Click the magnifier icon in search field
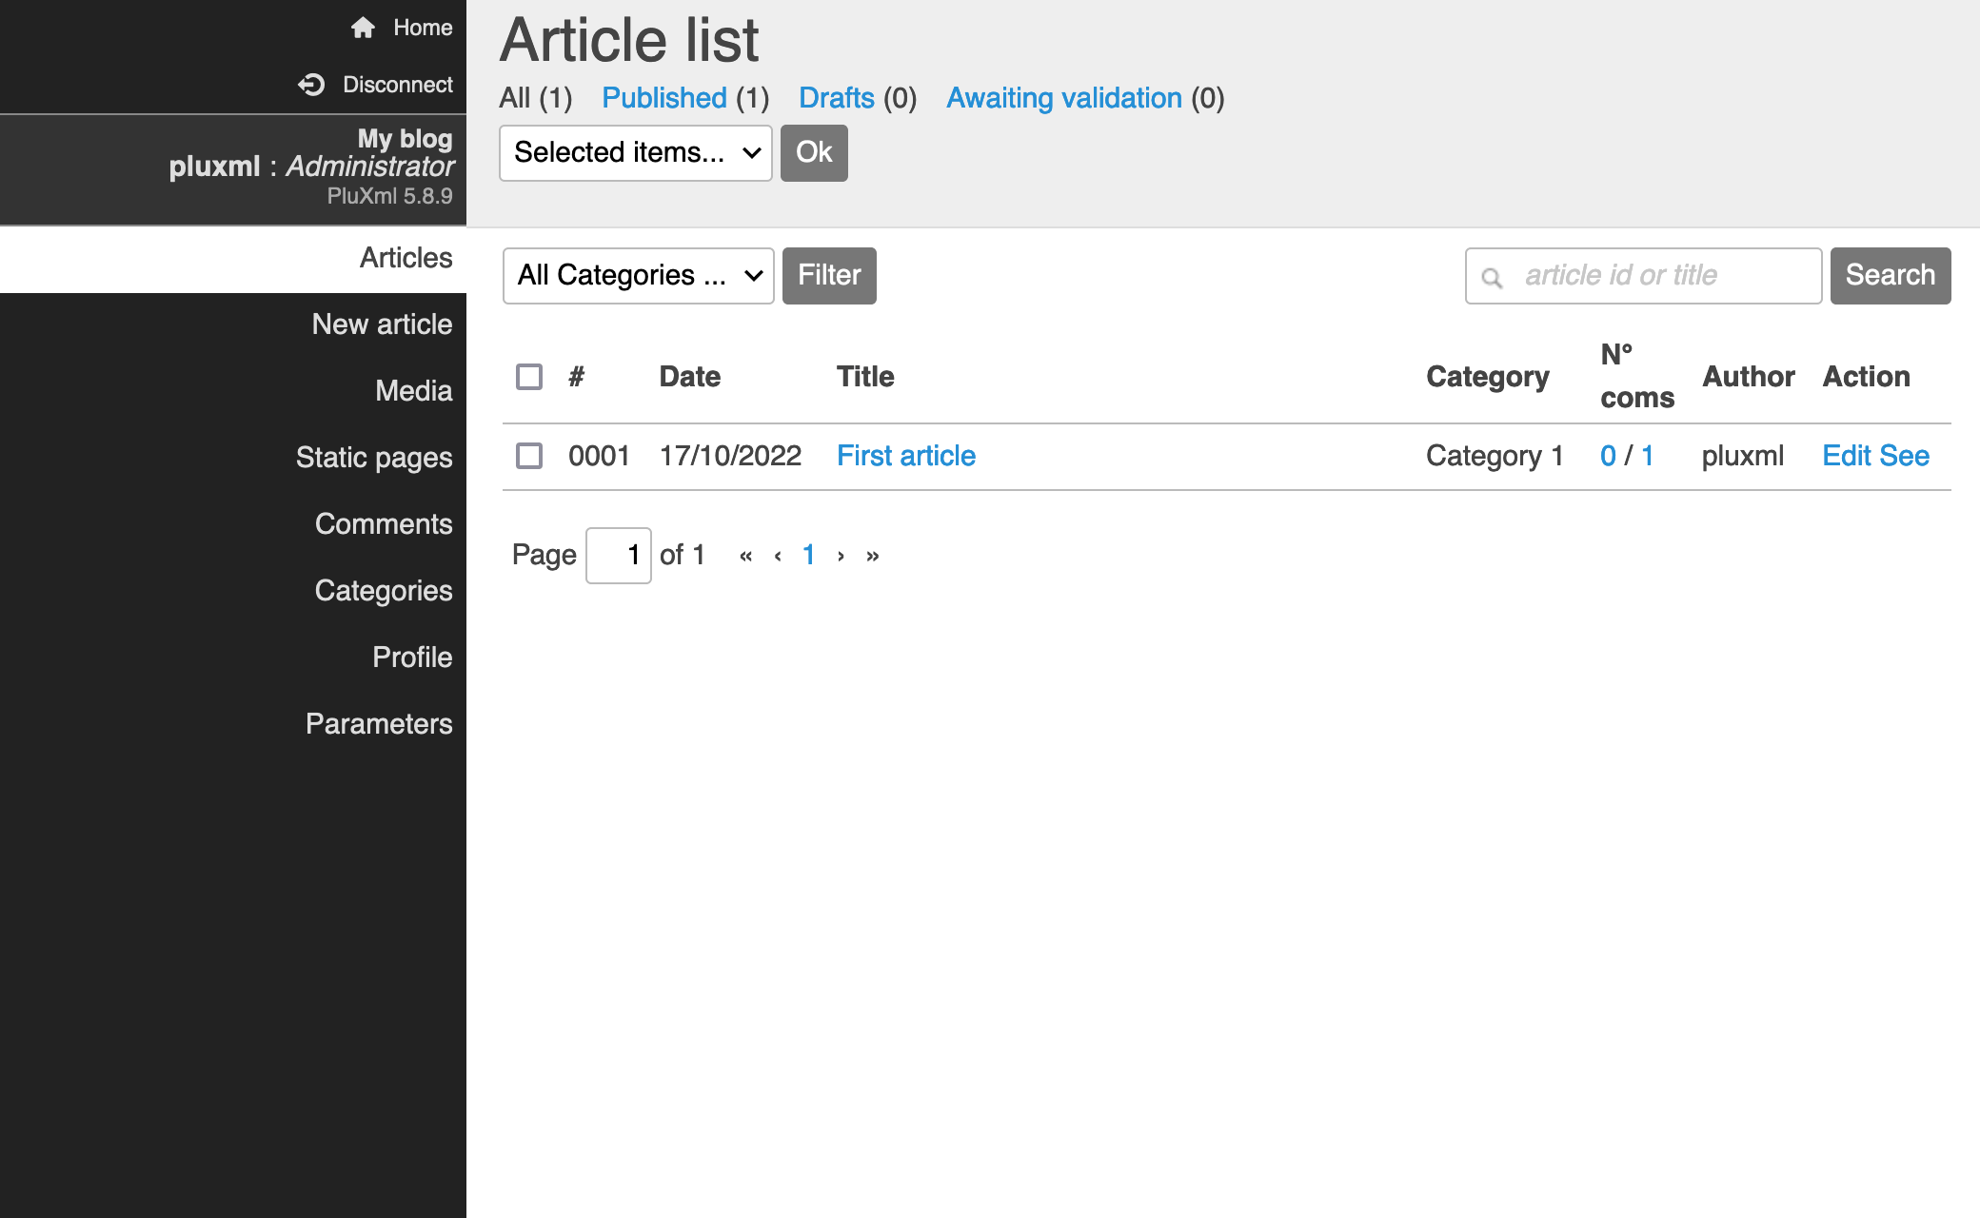 click(x=1492, y=277)
